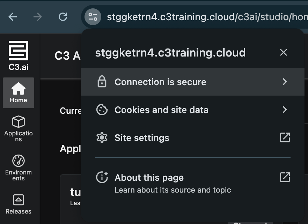The image size is (308, 224).
Task: Reload the current page
Action: tap(63, 17)
